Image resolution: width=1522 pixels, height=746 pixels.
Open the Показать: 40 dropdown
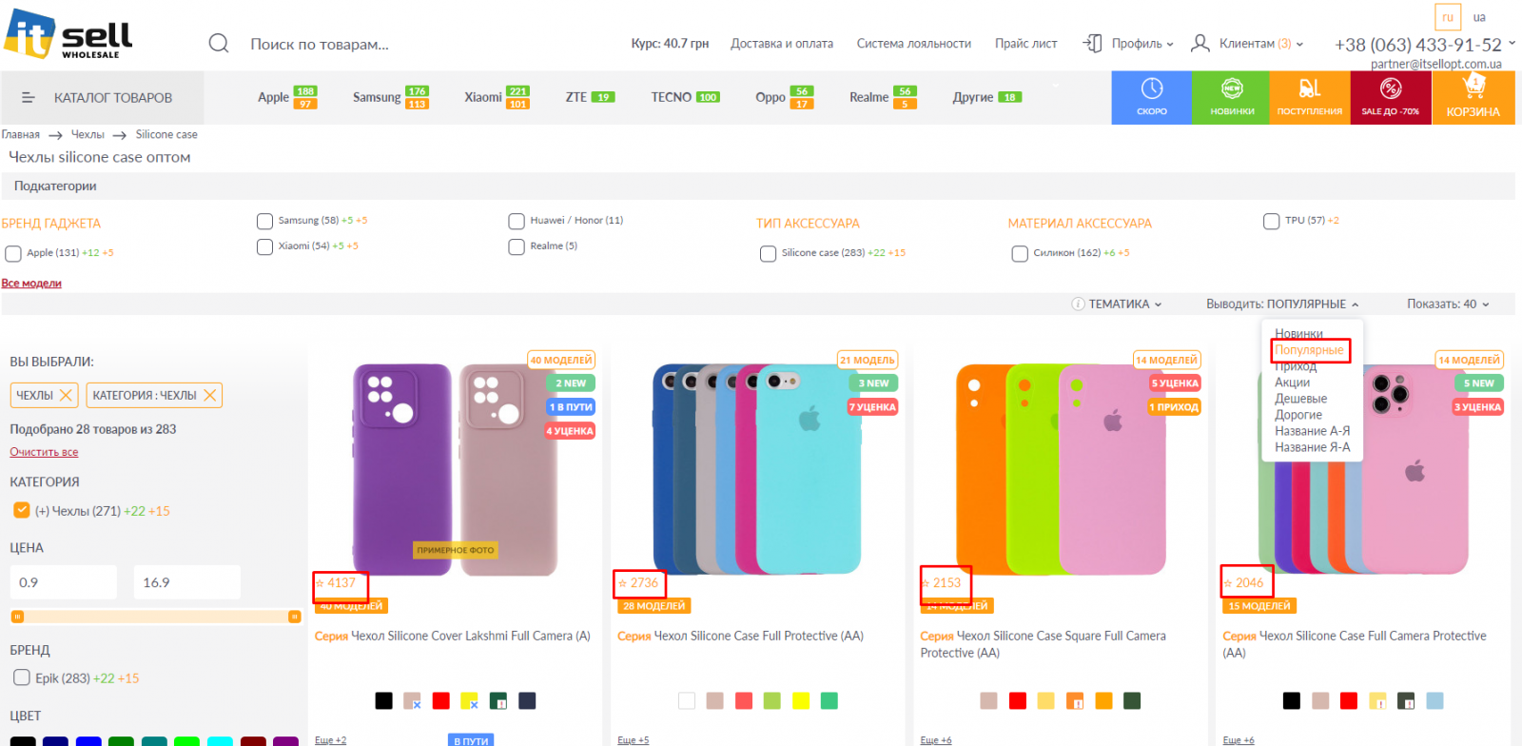click(1448, 304)
